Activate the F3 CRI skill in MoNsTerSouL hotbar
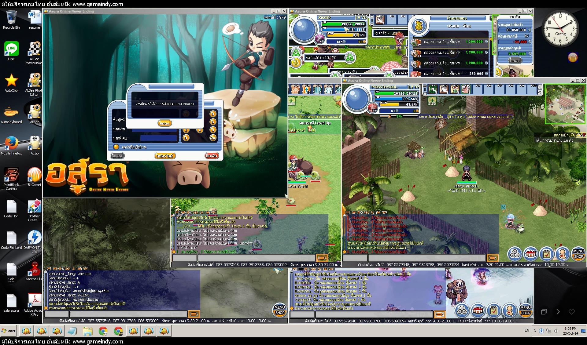 455,89
